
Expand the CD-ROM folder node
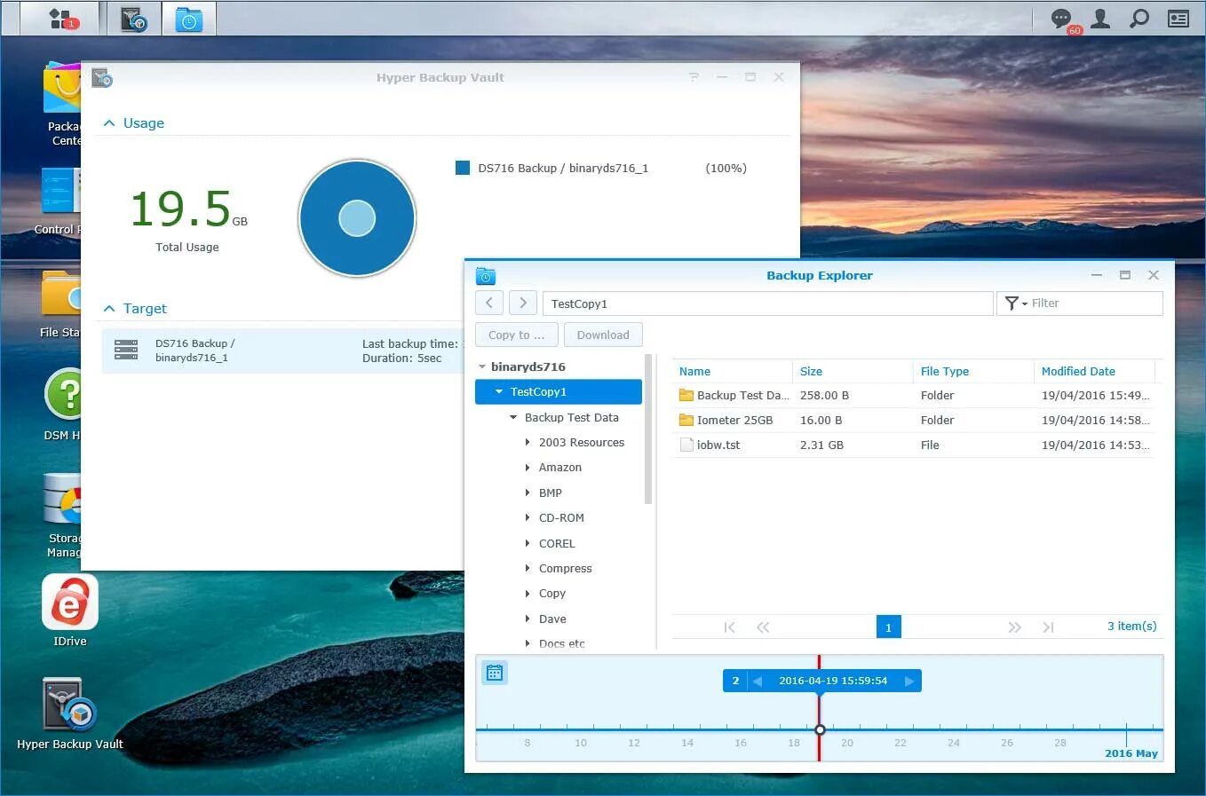pos(528,517)
